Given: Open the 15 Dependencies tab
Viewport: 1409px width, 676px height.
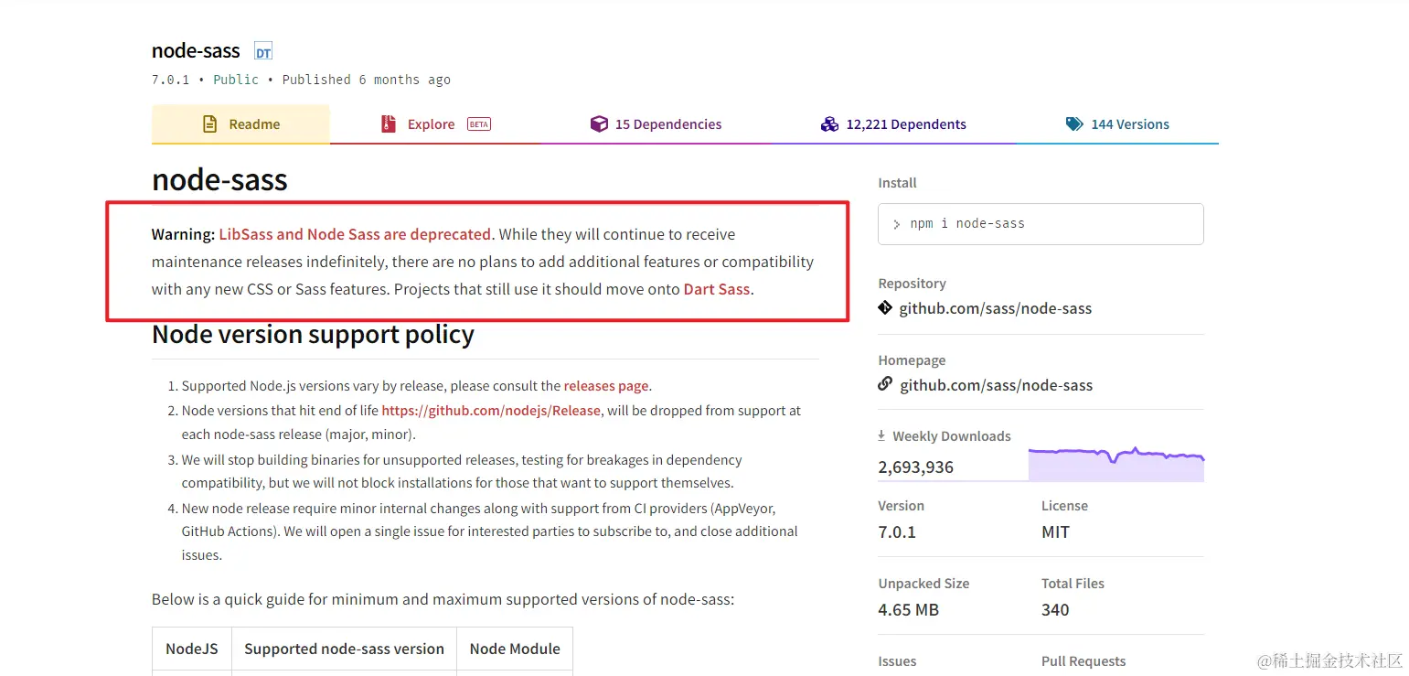Looking at the screenshot, I should click(x=656, y=124).
